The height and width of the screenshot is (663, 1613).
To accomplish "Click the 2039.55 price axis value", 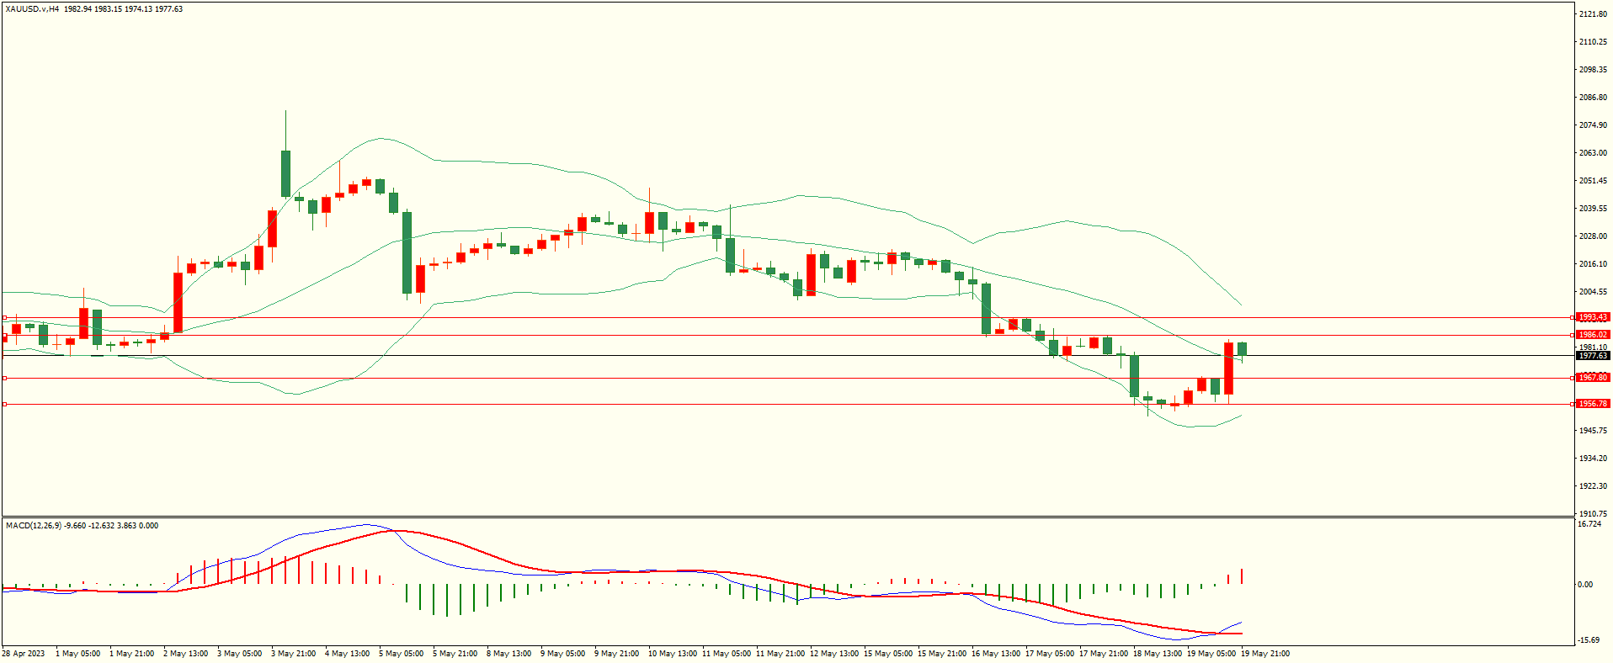I will click(x=1593, y=209).
